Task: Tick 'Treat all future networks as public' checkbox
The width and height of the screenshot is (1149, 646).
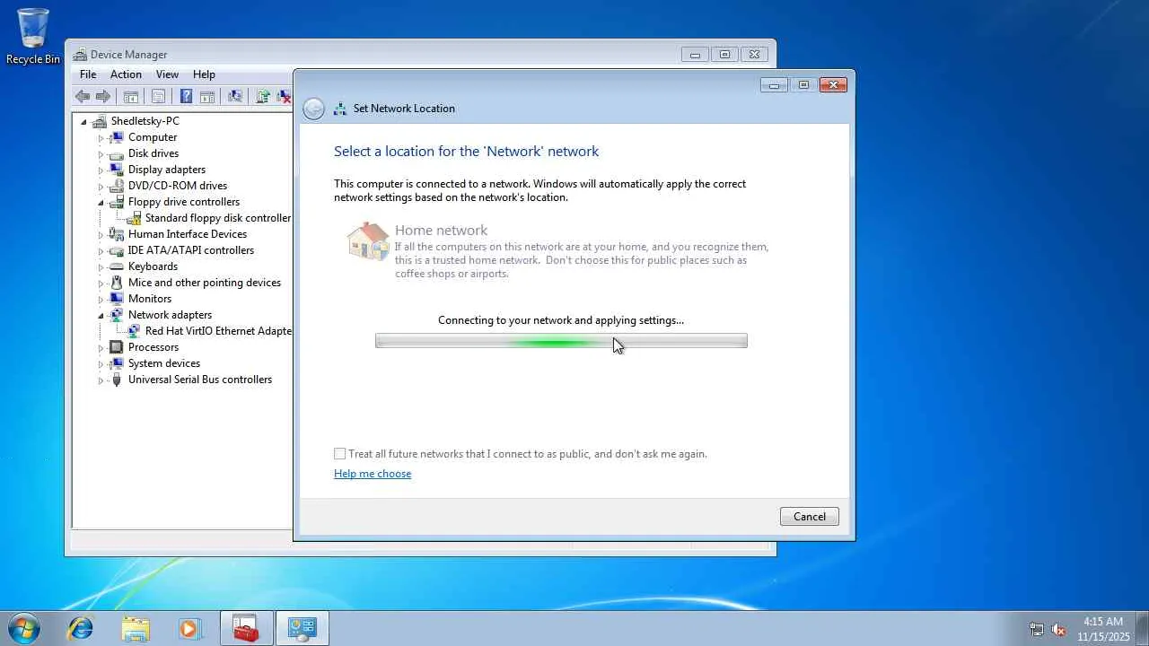Action: pyautogui.click(x=339, y=454)
